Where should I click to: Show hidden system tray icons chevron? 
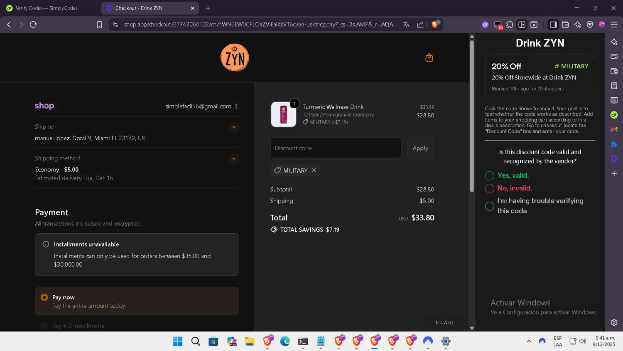point(529,341)
